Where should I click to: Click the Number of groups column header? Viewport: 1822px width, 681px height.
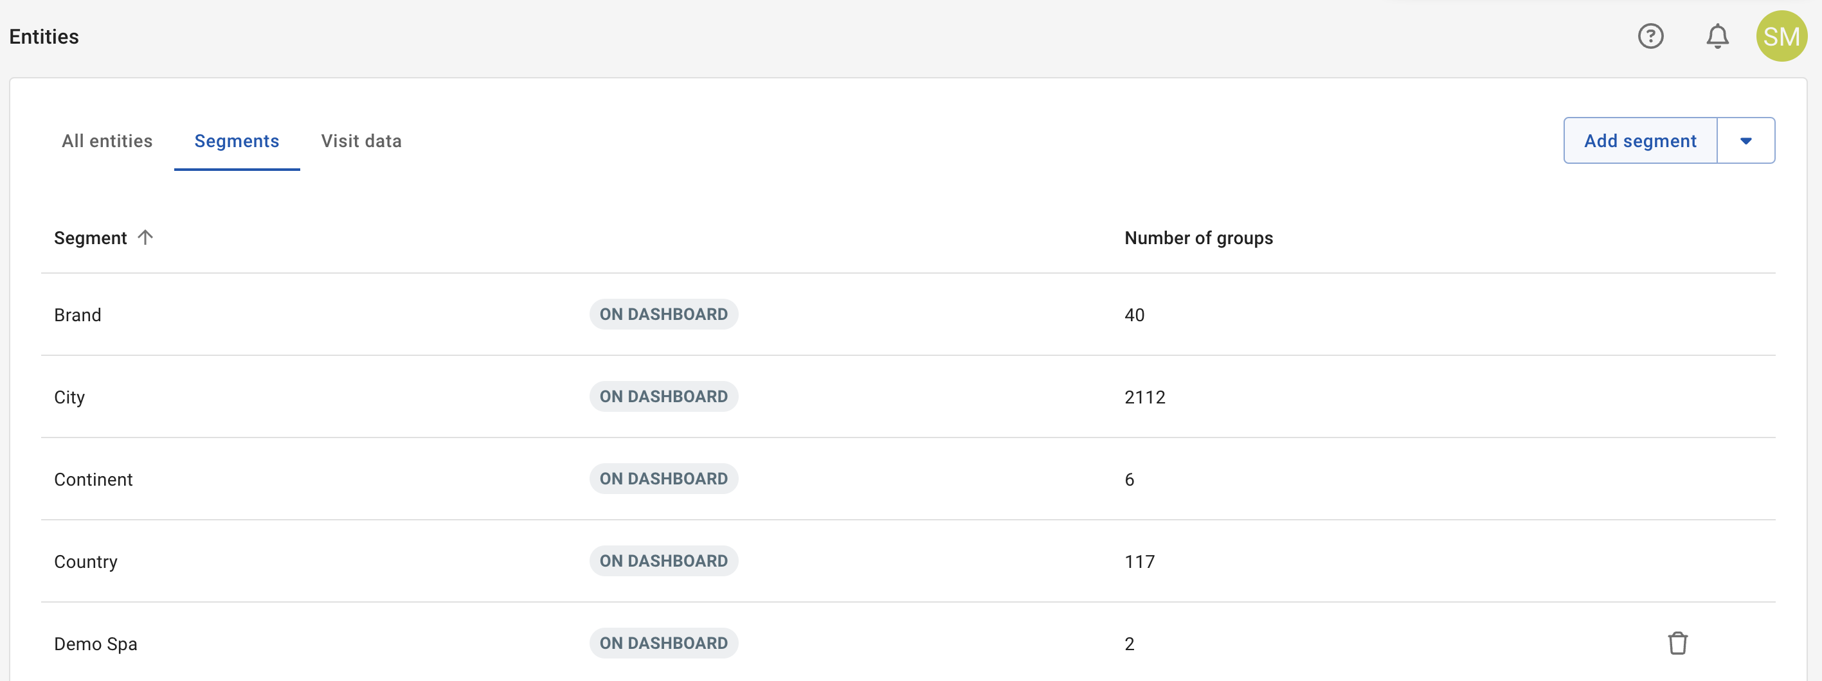point(1198,238)
